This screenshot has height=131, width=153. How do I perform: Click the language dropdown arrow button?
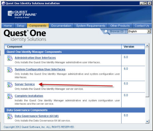click(149, 31)
